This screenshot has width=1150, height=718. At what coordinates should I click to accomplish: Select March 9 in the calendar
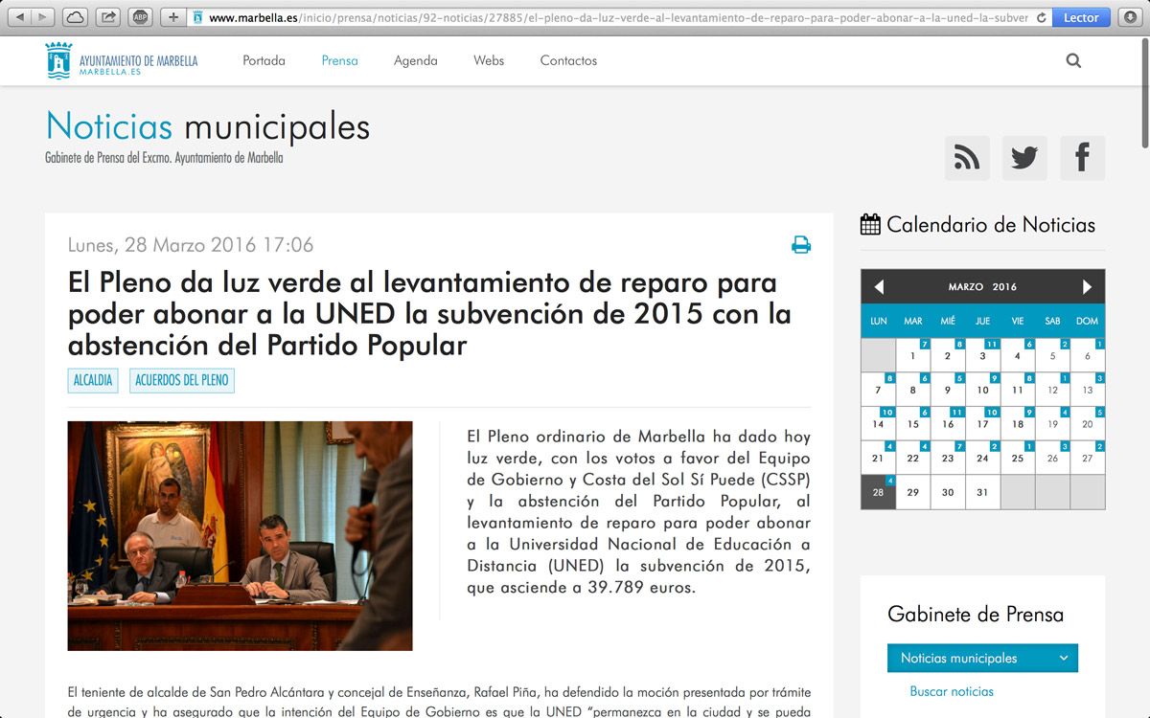pyautogui.click(x=948, y=390)
